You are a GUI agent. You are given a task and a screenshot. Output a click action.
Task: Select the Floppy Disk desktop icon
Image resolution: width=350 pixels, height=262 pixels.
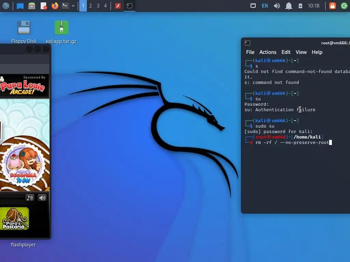click(24, 32)
